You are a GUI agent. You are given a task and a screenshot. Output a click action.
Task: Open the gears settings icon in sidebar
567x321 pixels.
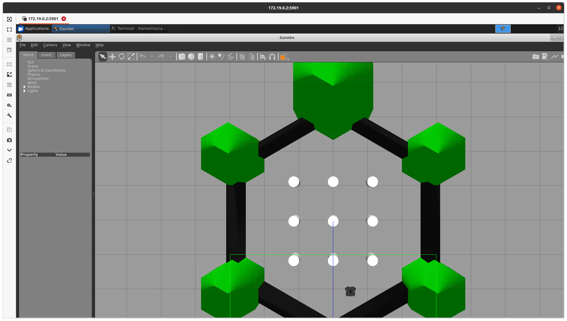(9, 105)
